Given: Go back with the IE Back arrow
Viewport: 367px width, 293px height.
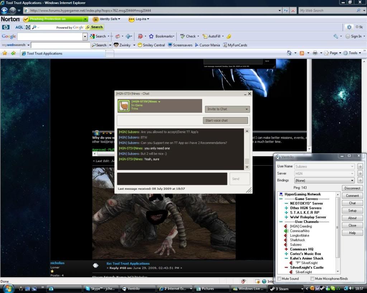Looking at the screenshot, I should (x=4, y=10).
